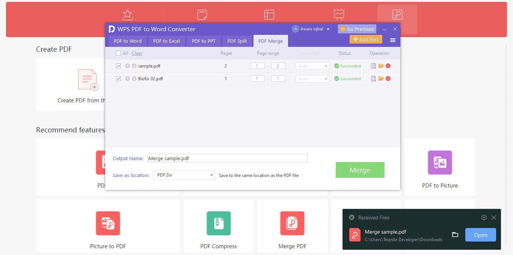Image resolution: width=513 pixels, height=255 pixels.
Task: Click inside the Output Name input field
Action: [227, 158]
